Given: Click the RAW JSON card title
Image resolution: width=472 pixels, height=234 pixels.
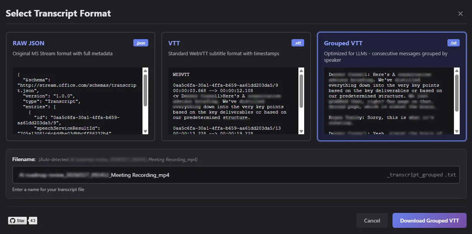Looking at the screenshot, I should [x=28, y=43].
